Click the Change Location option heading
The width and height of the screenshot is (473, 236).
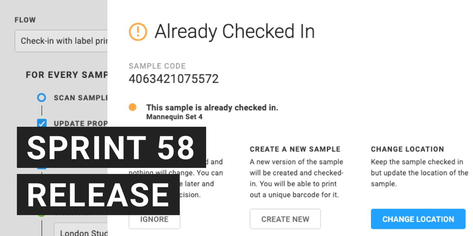tap(407, 149)
